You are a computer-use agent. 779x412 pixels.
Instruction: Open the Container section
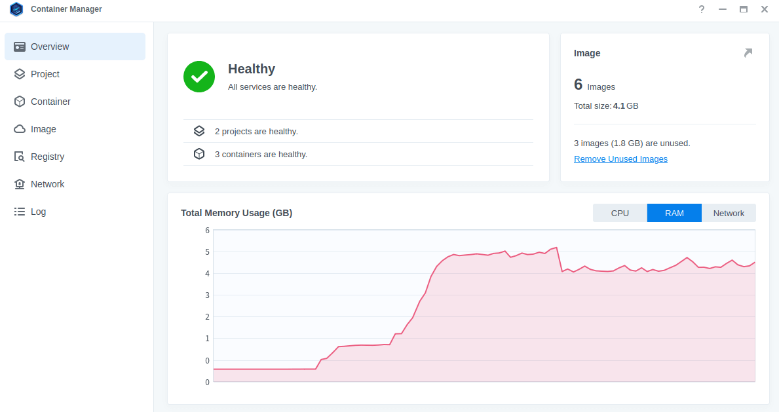(75, 102)
